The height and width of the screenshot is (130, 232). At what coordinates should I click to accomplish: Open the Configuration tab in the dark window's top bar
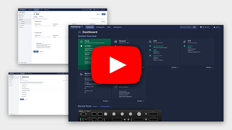pos(100,27)
